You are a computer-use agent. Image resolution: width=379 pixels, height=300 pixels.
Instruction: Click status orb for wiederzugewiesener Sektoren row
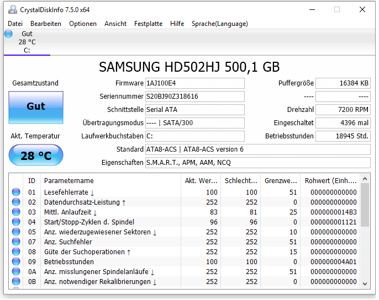16,232
